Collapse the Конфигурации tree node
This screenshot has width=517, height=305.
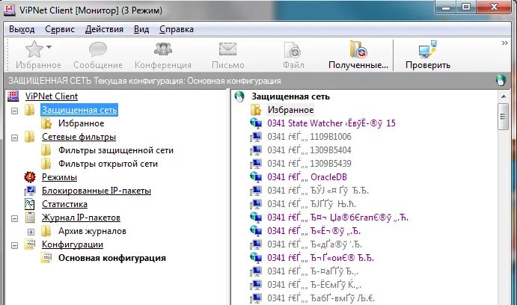(x=14, y=245)
